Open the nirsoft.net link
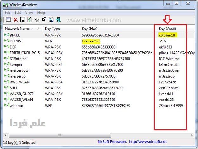Screen dimensions: 198x149 point(148,142)
